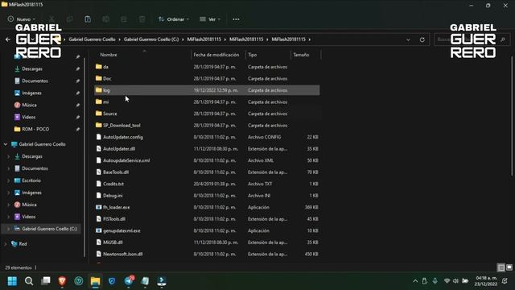Expand Escritorio node in navigation tree
Screen dimensions: 515x290
tap(9, 180)
